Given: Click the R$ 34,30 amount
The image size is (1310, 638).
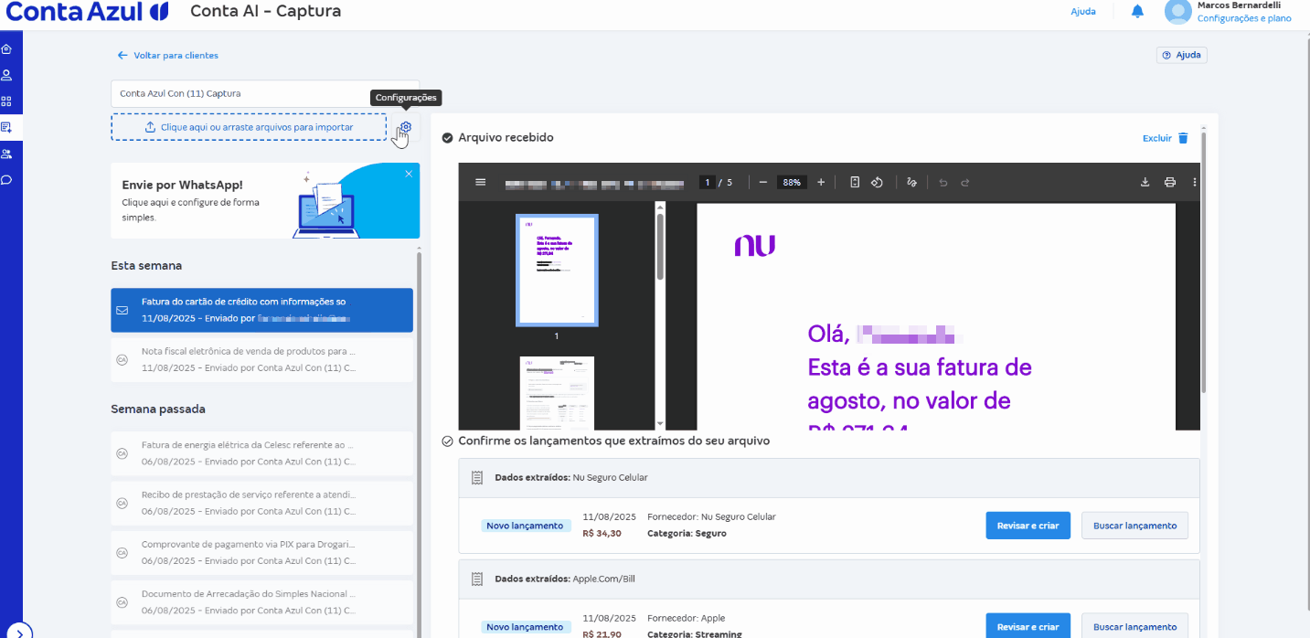Looking at the screenshot, I should 602,533.
